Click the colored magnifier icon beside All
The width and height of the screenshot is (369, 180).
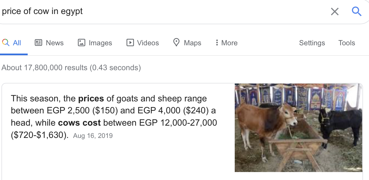pos(6,43)
